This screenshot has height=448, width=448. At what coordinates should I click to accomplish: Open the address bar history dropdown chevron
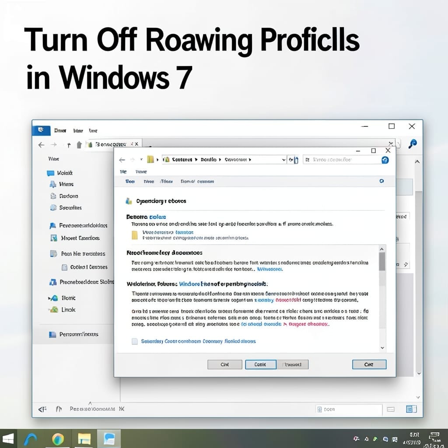coord(283,160)
